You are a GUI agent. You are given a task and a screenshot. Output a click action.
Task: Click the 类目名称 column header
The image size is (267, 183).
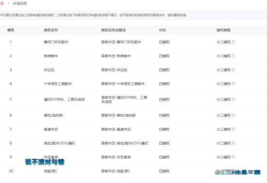(51, 30)
